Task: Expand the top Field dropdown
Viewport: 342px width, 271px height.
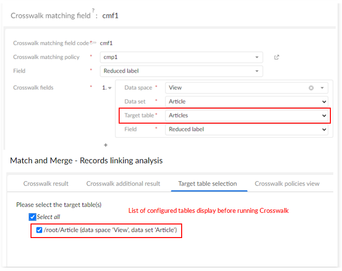Action: tap(257, 71)
